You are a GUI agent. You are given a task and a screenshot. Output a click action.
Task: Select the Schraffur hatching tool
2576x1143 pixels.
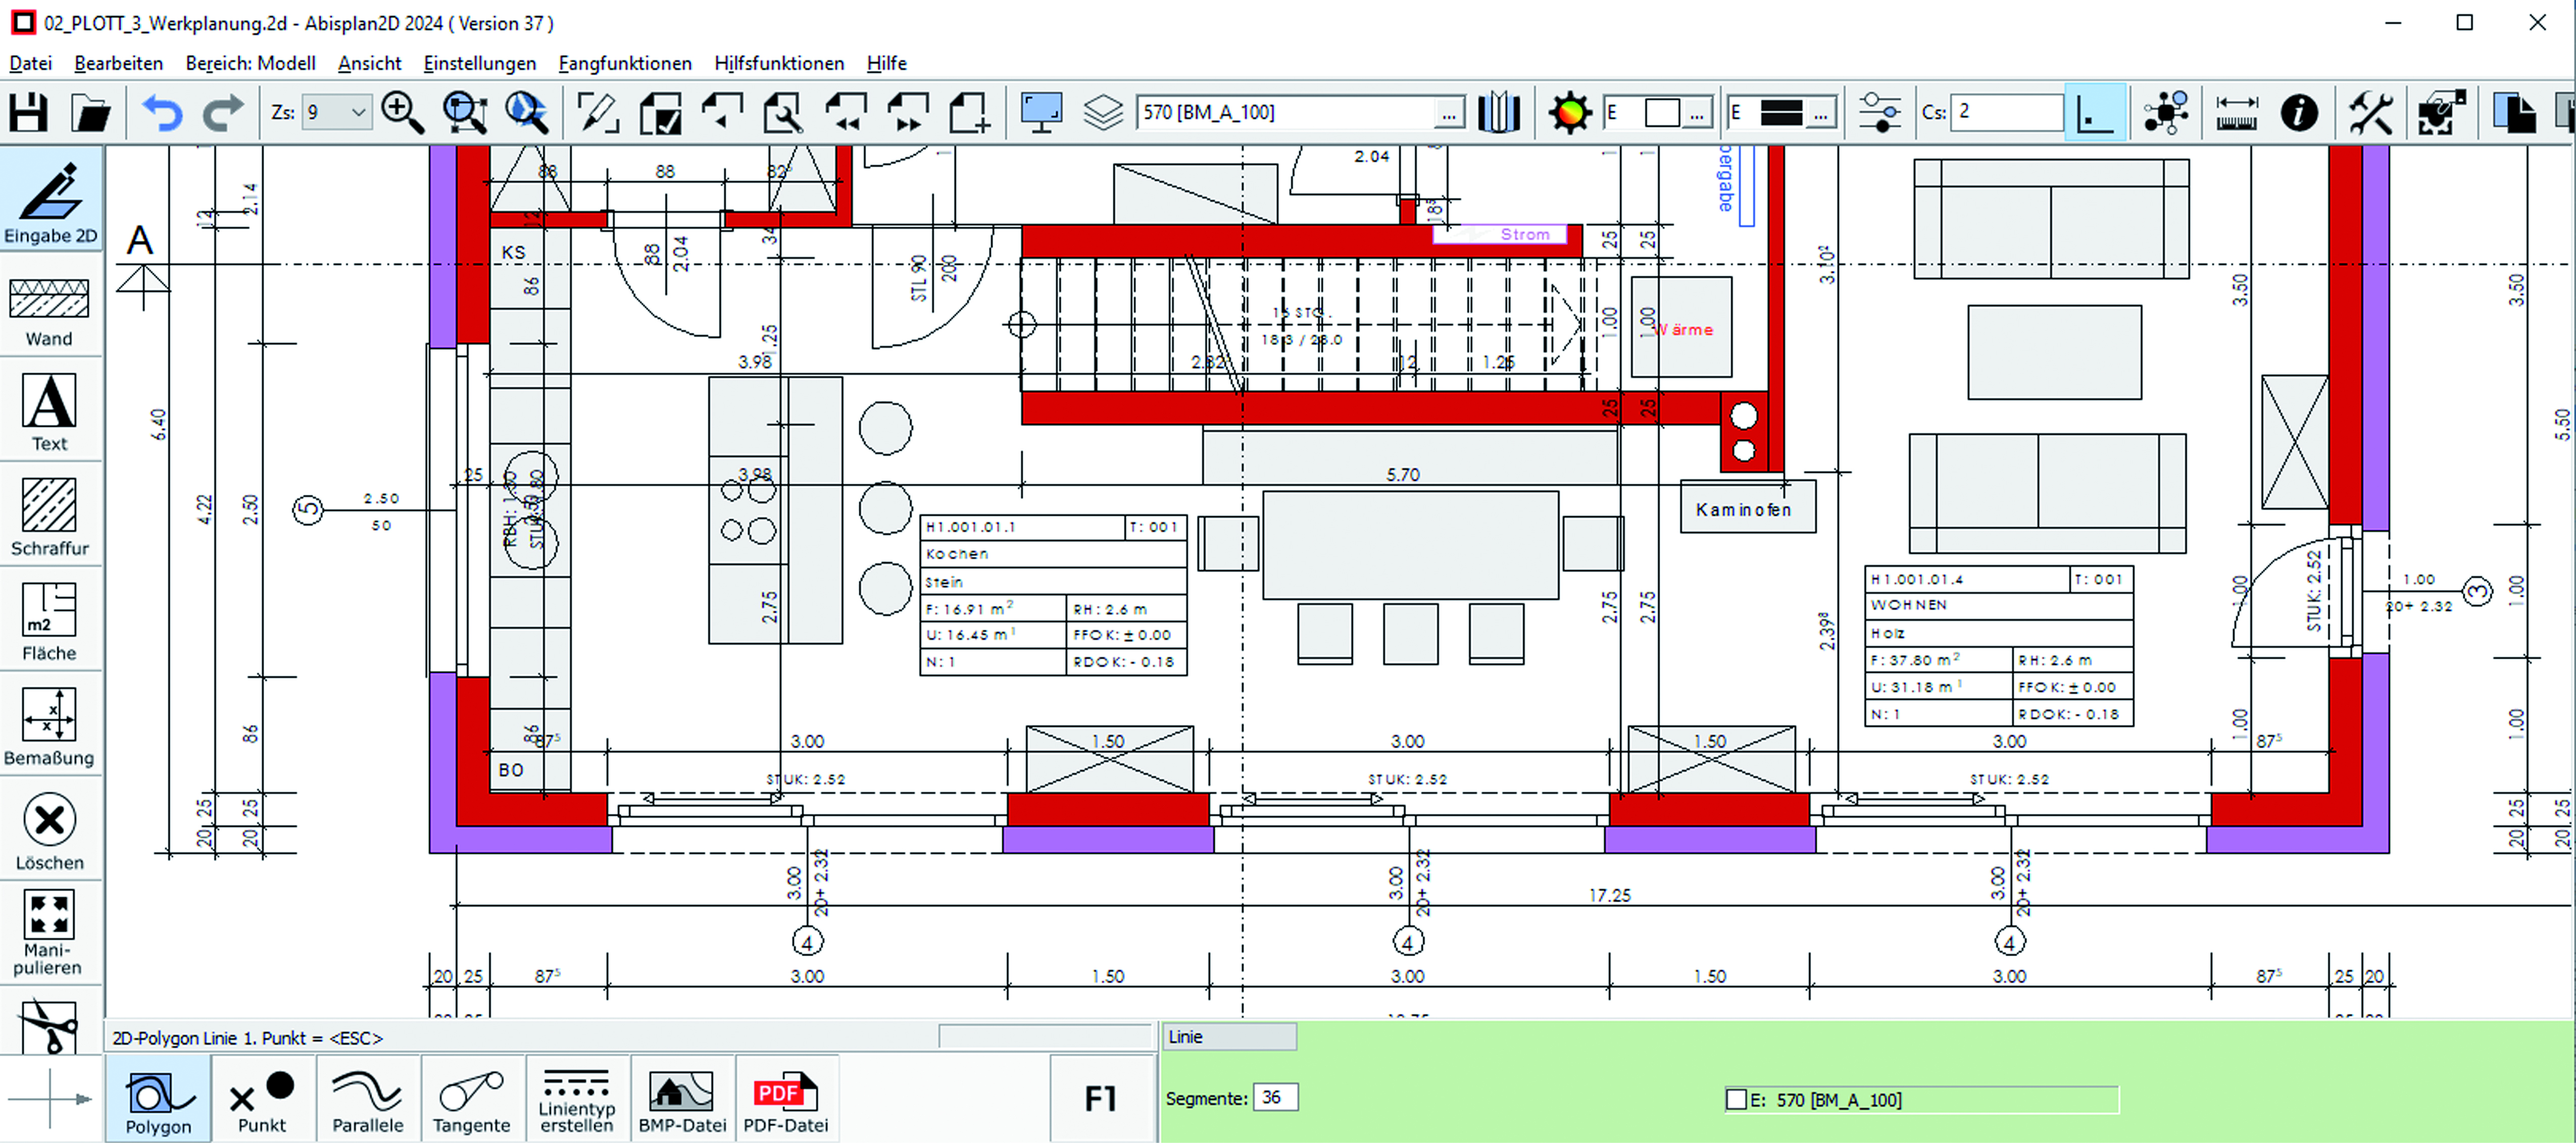click(50, 514)
